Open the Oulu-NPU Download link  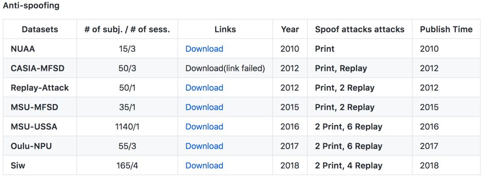tap(204, 146)
